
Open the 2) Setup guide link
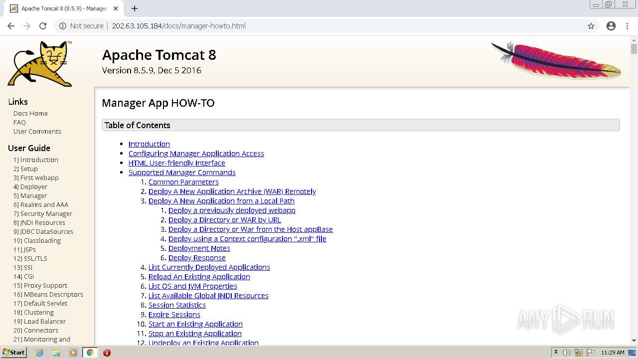[25, 169]
